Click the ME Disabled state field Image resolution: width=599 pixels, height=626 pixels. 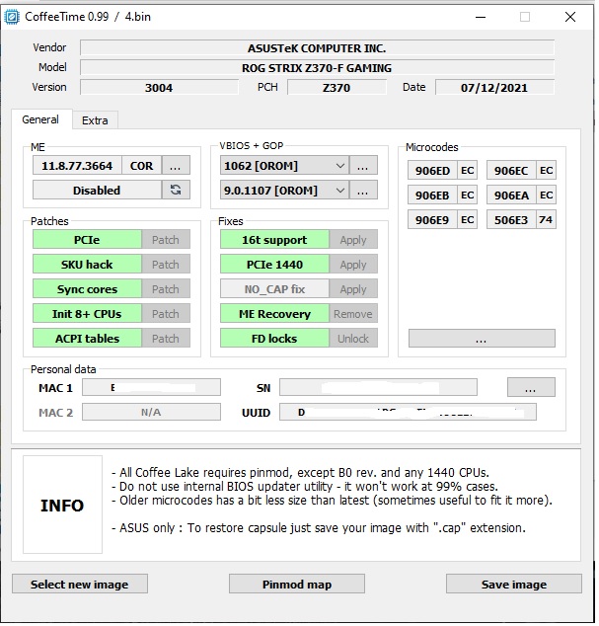tap(97, 190)
